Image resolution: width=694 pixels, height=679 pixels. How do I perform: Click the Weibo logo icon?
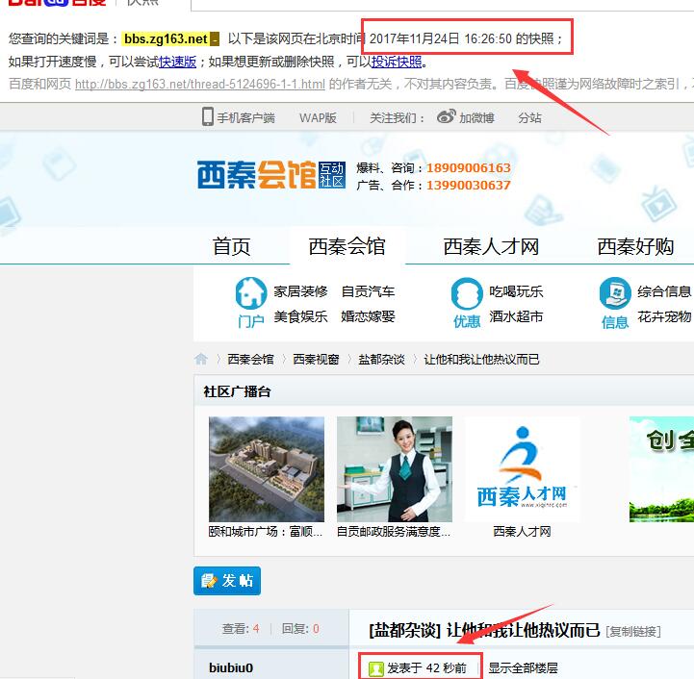[446, 116]
